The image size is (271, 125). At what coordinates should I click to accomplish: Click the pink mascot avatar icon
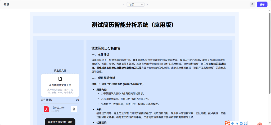coord(260,124)
